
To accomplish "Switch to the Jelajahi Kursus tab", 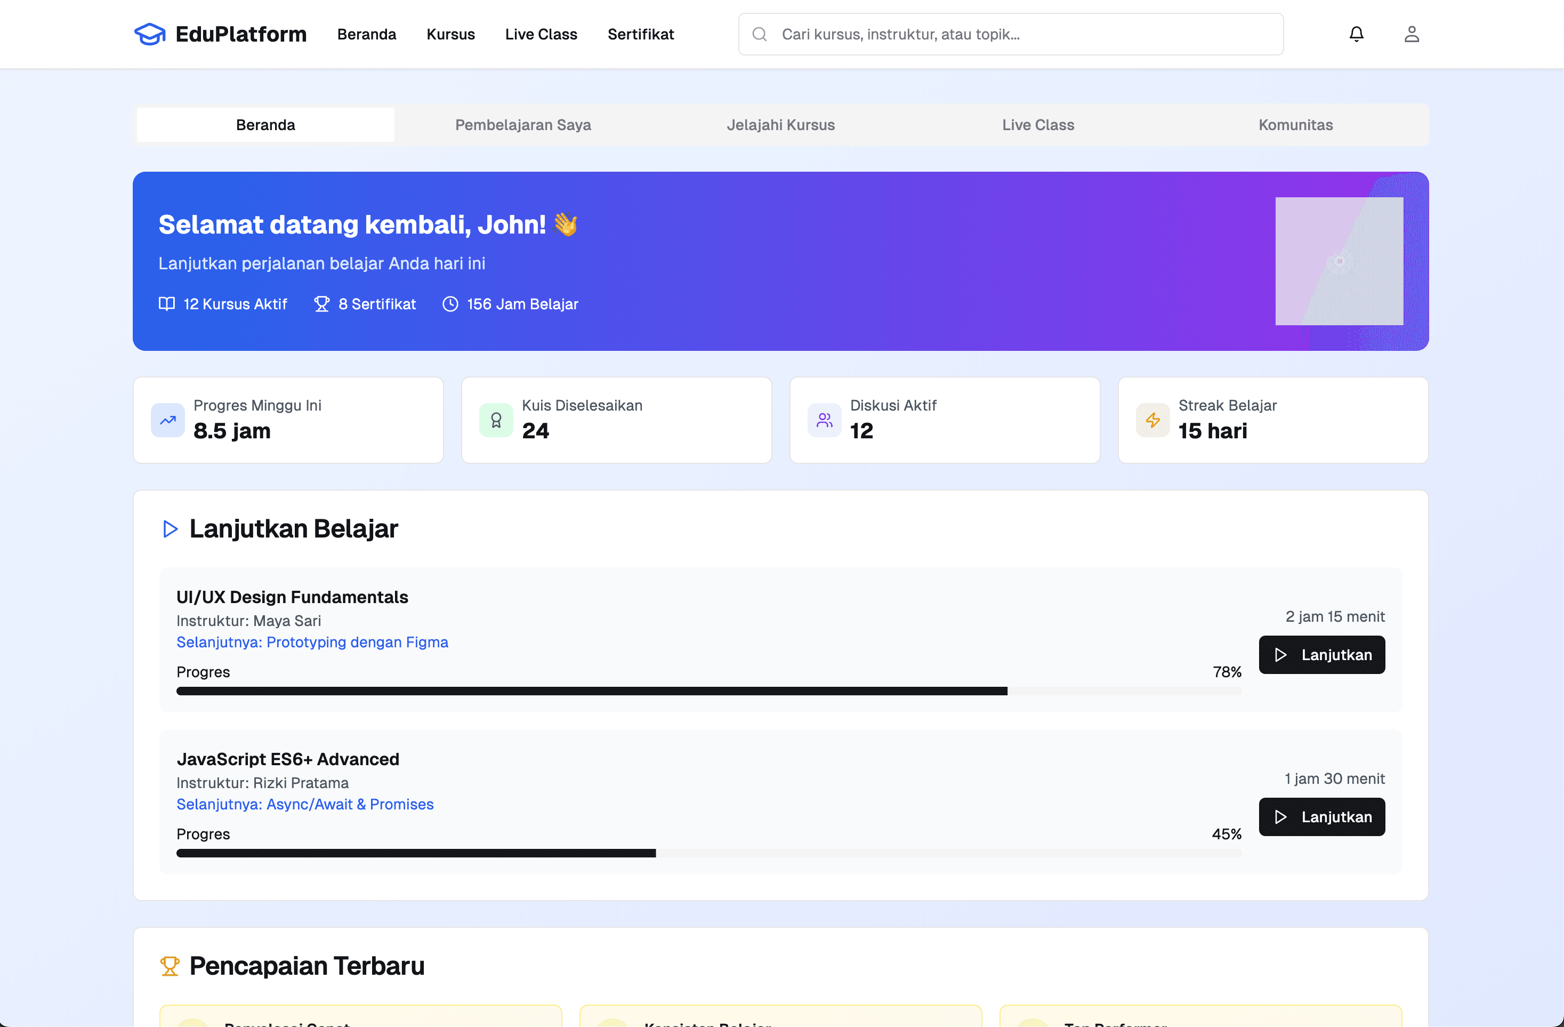I will coord(781,125).
